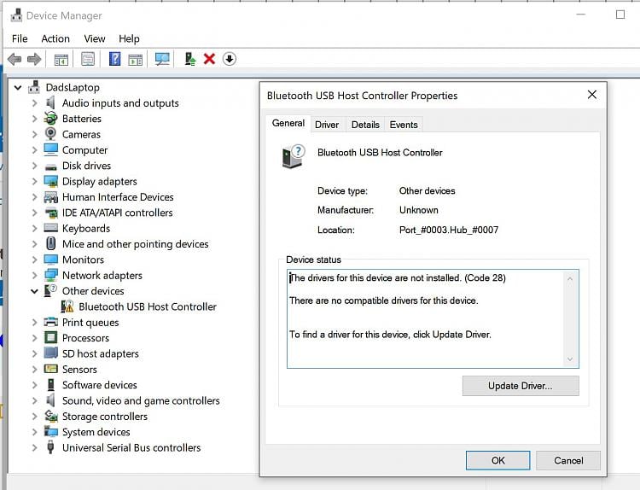The height and width of the screenshot is (490, 640).
Task: Click the Device Manager title bar icon
Action: (x=16, y=15)
